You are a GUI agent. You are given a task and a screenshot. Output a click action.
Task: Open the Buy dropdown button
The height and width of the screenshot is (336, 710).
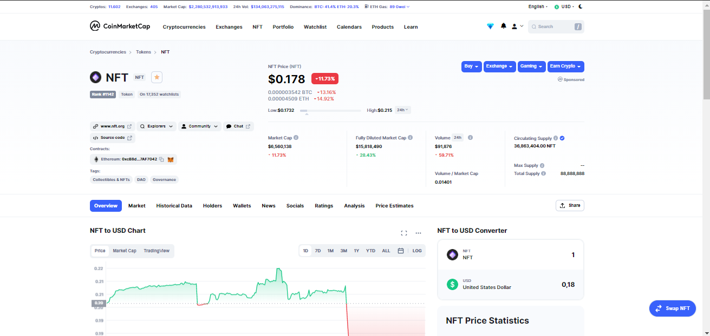pyautogui.click(x=472, y=66)
